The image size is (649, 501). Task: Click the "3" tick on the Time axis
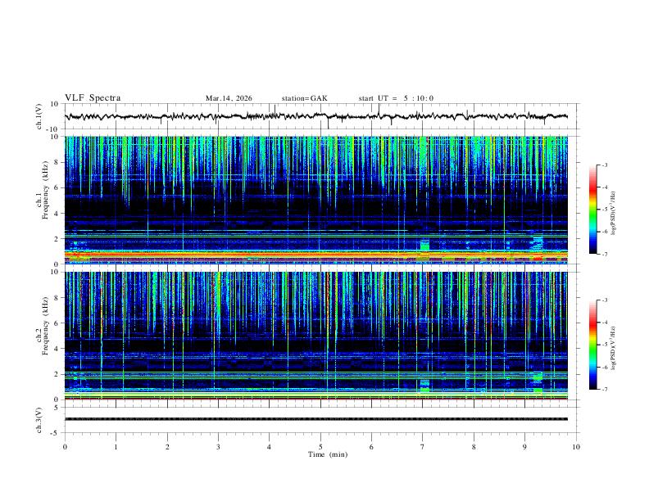click(x=218, y=447)
